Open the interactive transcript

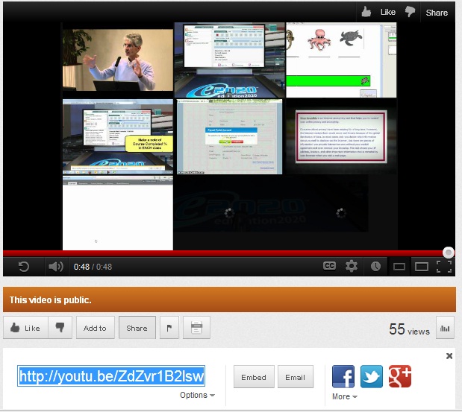pos(196,328)
